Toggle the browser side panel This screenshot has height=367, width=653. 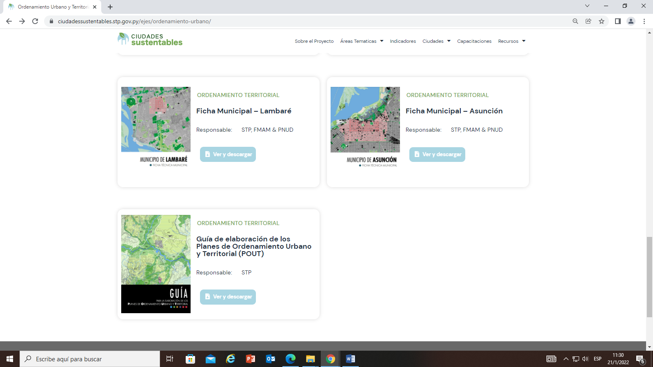(618, 21)
